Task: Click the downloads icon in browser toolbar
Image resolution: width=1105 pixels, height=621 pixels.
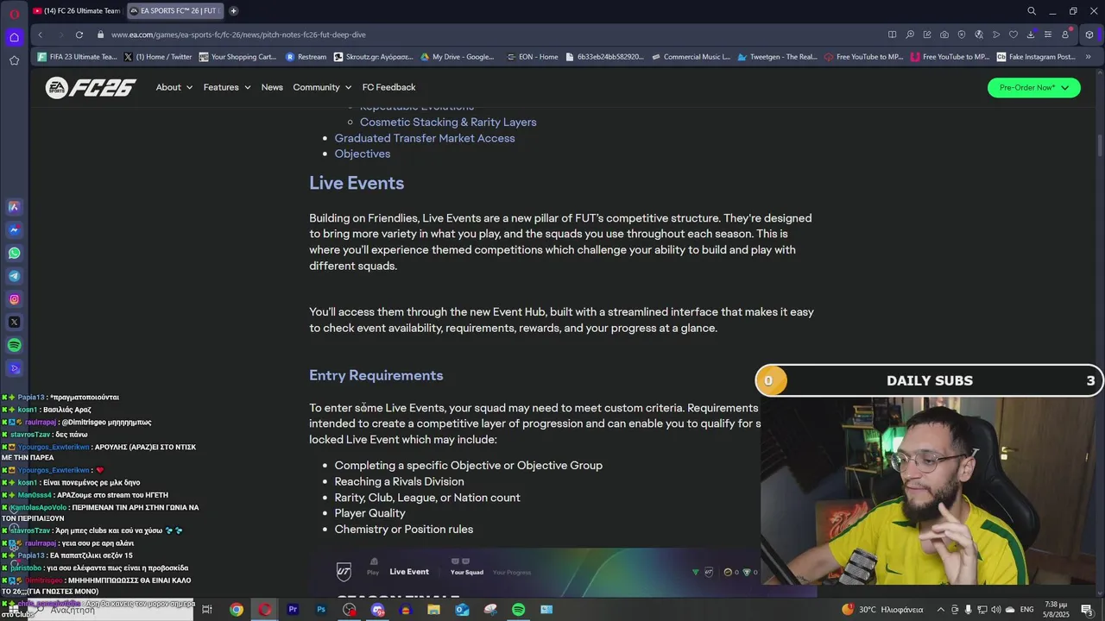Action: point(1030,34)
